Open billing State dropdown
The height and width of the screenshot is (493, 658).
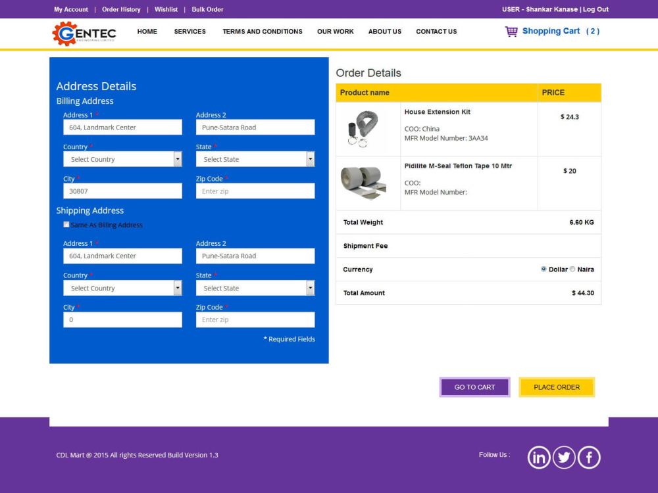tap(255, 159)
